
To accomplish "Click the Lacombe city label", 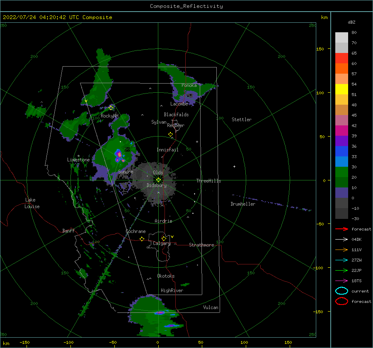I will tap(179, 104).
